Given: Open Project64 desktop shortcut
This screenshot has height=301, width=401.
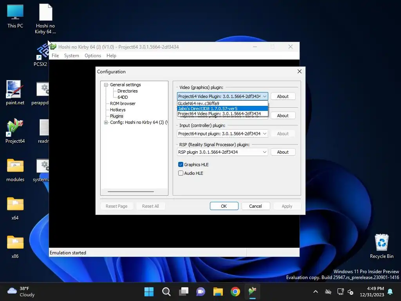Looking at the screenshot, I should click(15, 131).
